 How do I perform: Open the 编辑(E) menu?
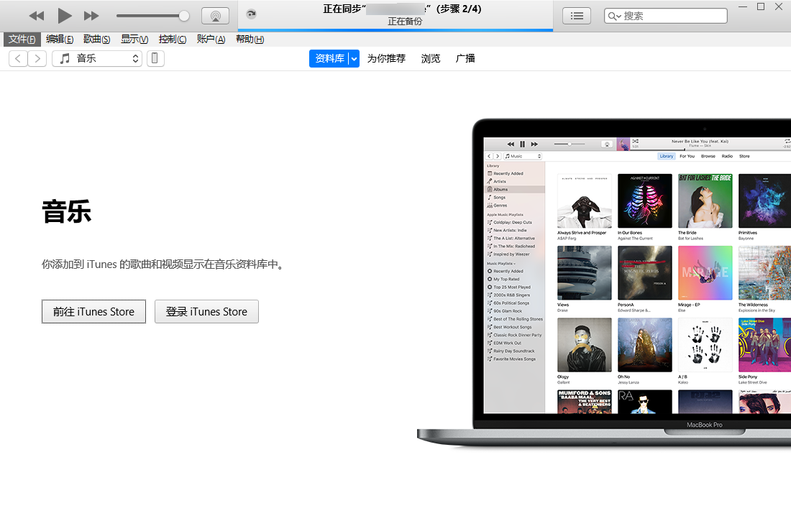60,39
